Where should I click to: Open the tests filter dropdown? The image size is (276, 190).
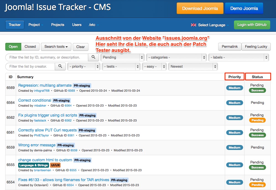click(x=121, y=67)
